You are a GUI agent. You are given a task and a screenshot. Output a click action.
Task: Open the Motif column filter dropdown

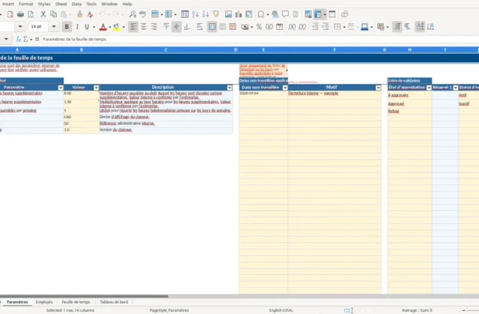coord(378,87)
